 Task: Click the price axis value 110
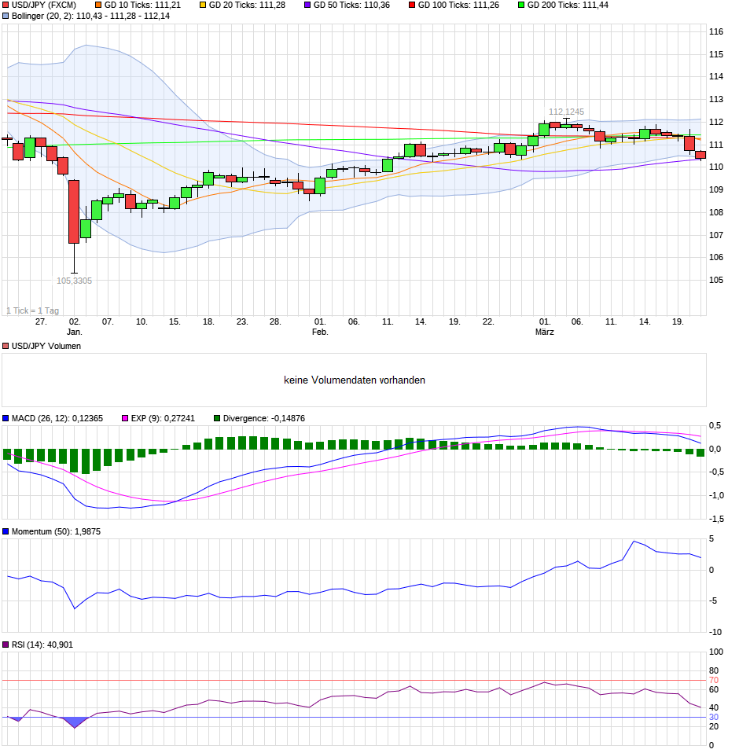(716, 167)
